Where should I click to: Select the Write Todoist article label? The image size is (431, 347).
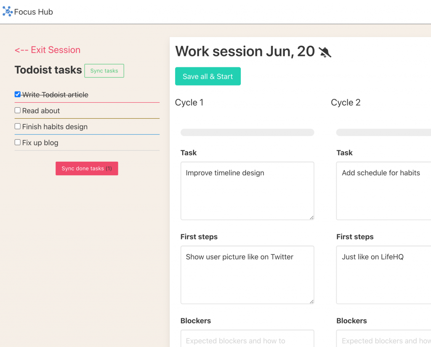(55, 95)
